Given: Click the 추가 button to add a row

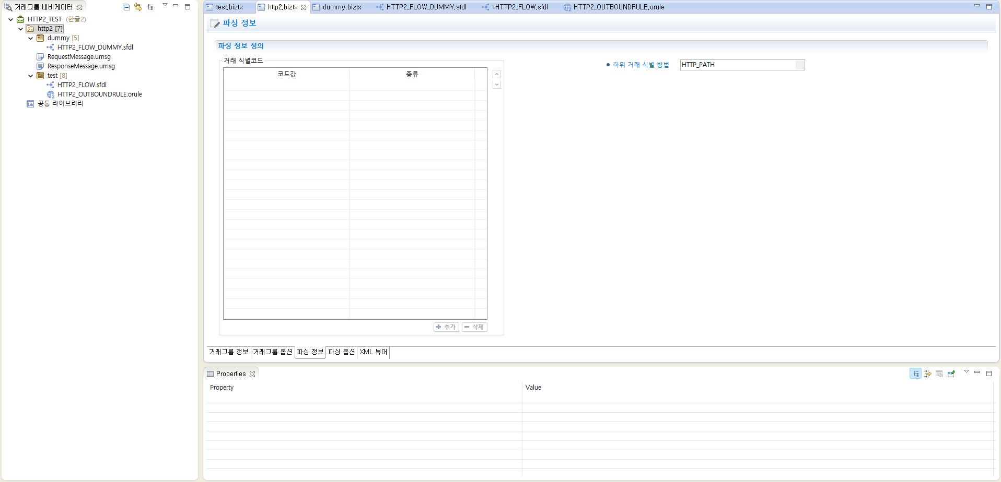Looking at the screenshot, I should [x=446, y=327].
